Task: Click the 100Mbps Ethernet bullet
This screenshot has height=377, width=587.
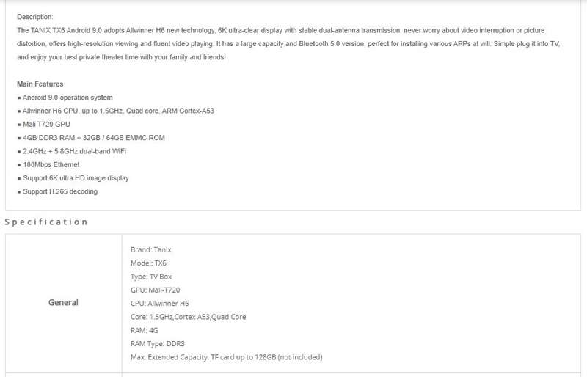Action: (x=48, y=165)
